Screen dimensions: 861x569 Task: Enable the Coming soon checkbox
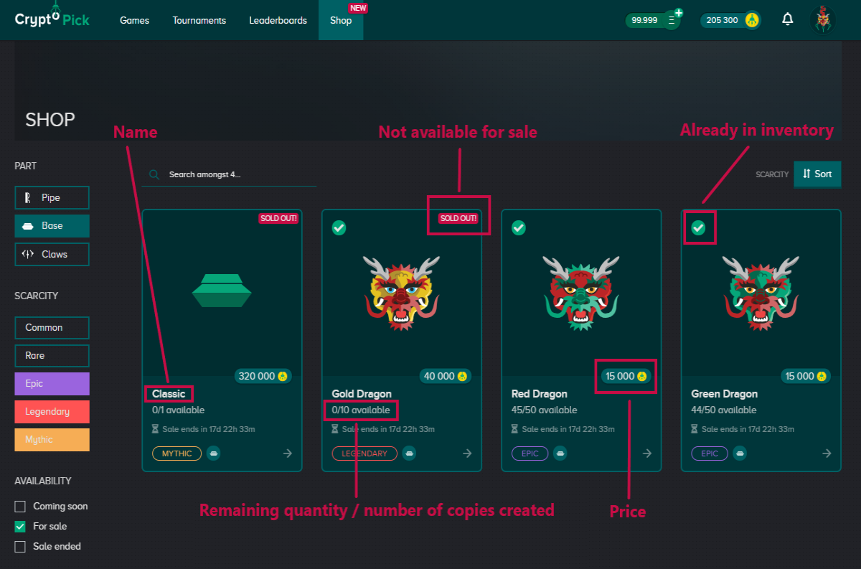coord(20,506)
